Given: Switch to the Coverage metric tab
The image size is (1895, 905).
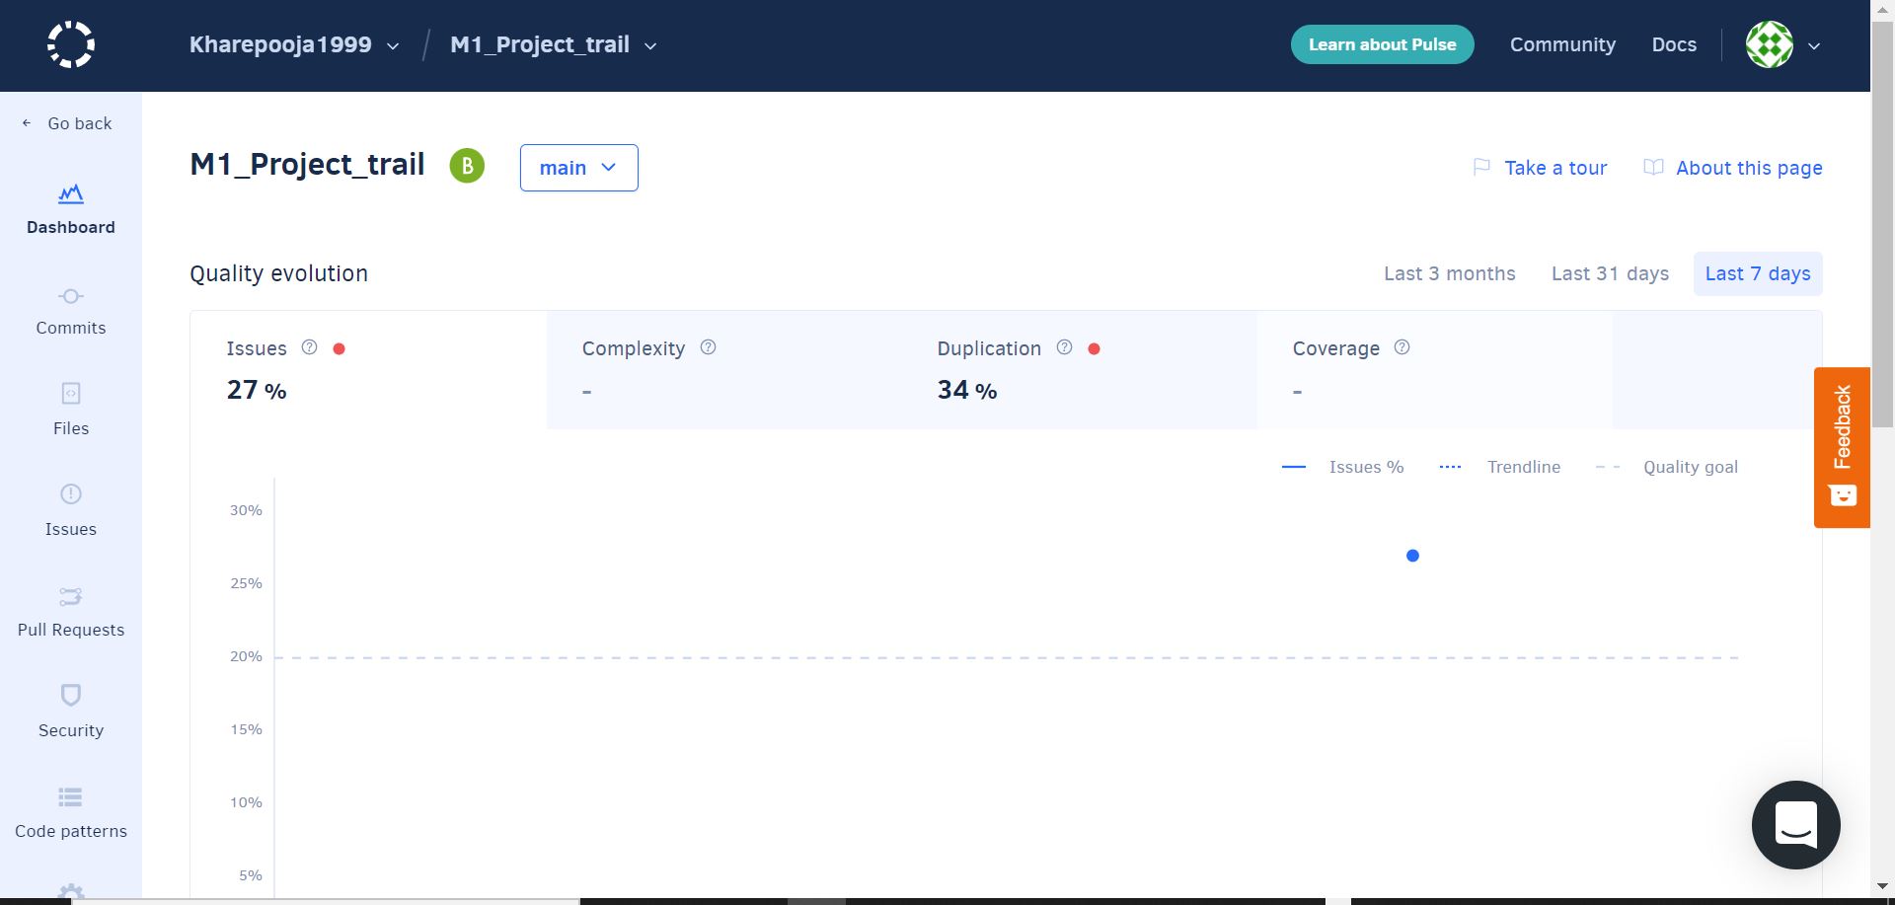Looking at the screenshot, I should (x=1435, y=370).
